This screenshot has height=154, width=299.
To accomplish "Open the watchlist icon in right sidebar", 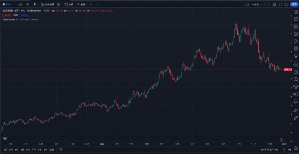I will [x=296, y=12].
